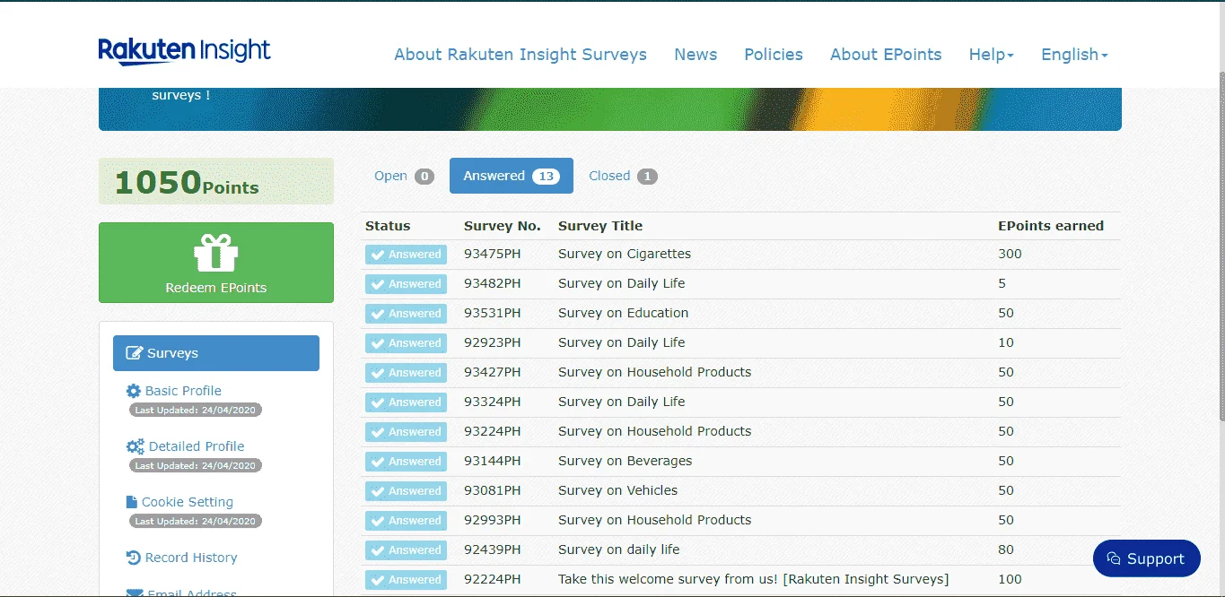Click survey number 93482PH

point(493,283)
